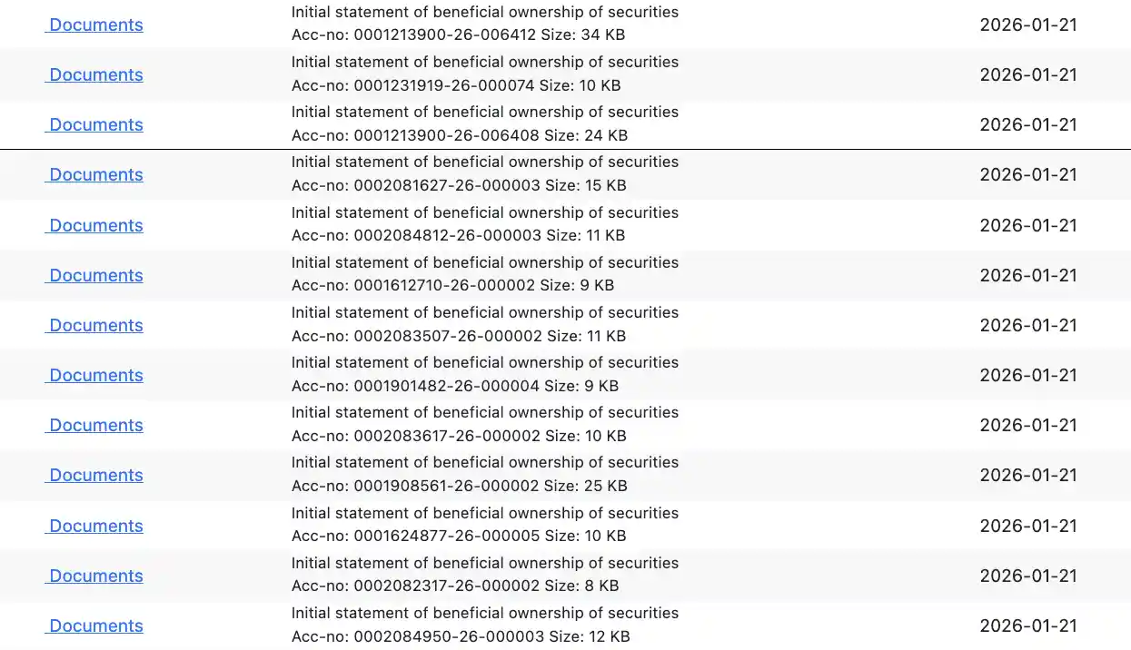Click the date of filing 0001231919-26-000074
This screenshot has height=650, width=1131.
1028,75
